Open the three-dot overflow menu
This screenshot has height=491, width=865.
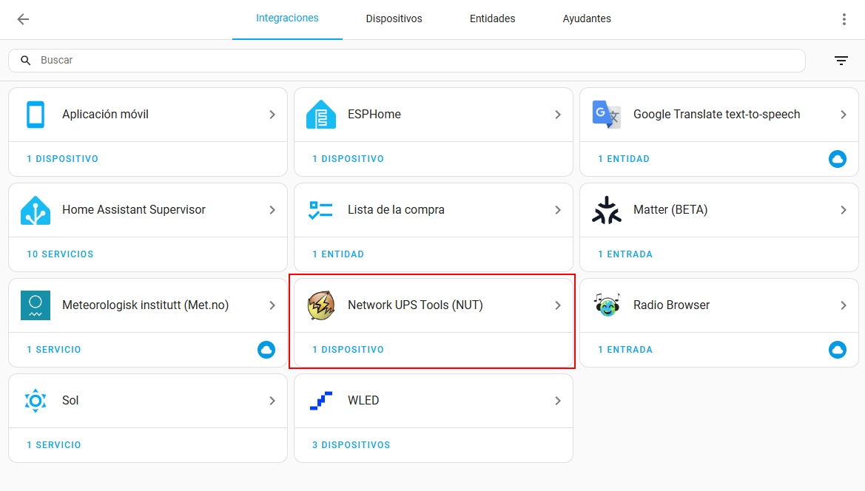[x=844, y=19]
